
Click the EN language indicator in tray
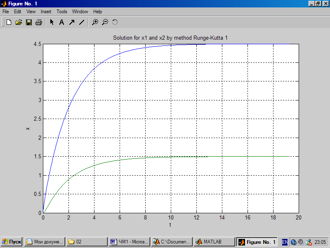(x=285, y=242)
